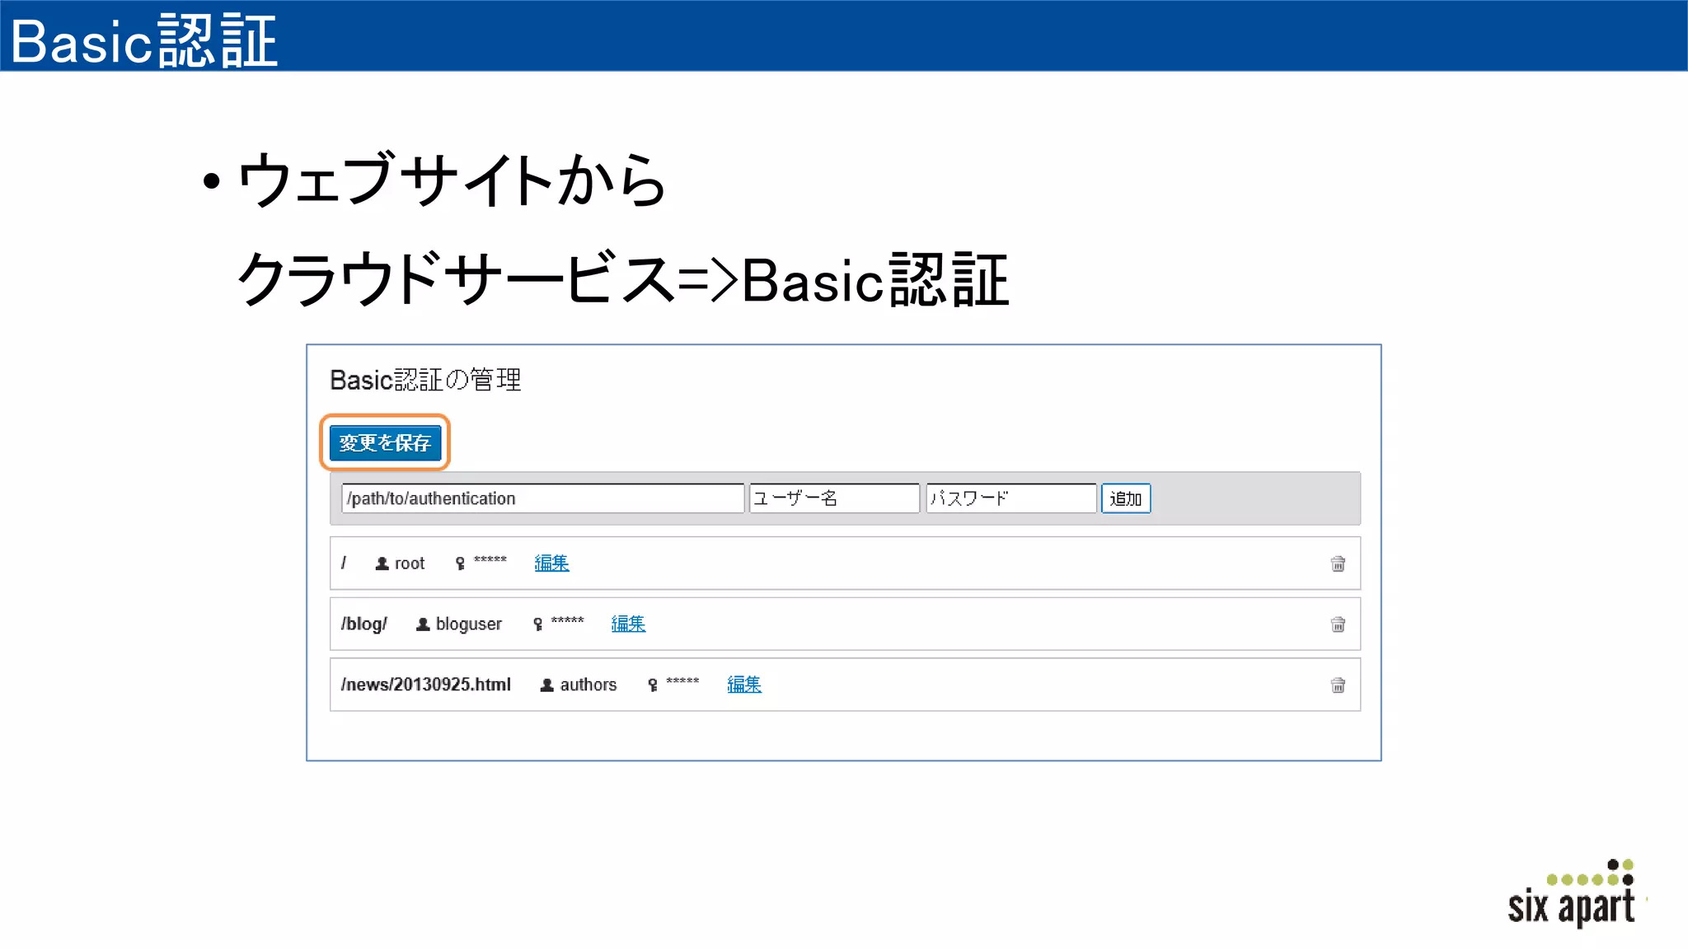Focus the ユーザー名 username field
Viewport: 1688px width, 949px height.
click(834, 498)
